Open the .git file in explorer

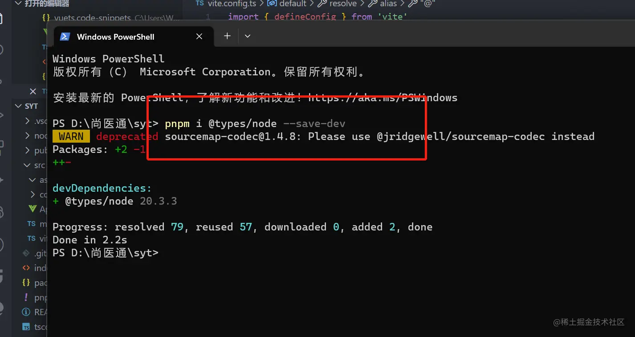pyautogui.click(x=41, y=253)
